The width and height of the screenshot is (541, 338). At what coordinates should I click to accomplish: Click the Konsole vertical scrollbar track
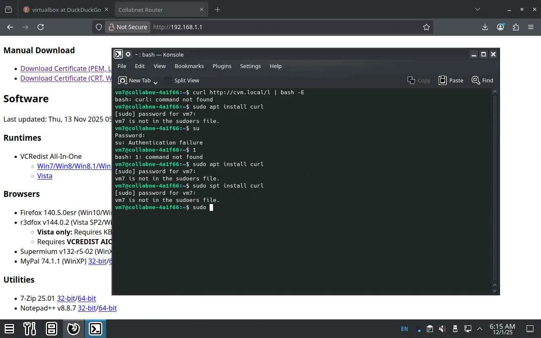[495, 188]
